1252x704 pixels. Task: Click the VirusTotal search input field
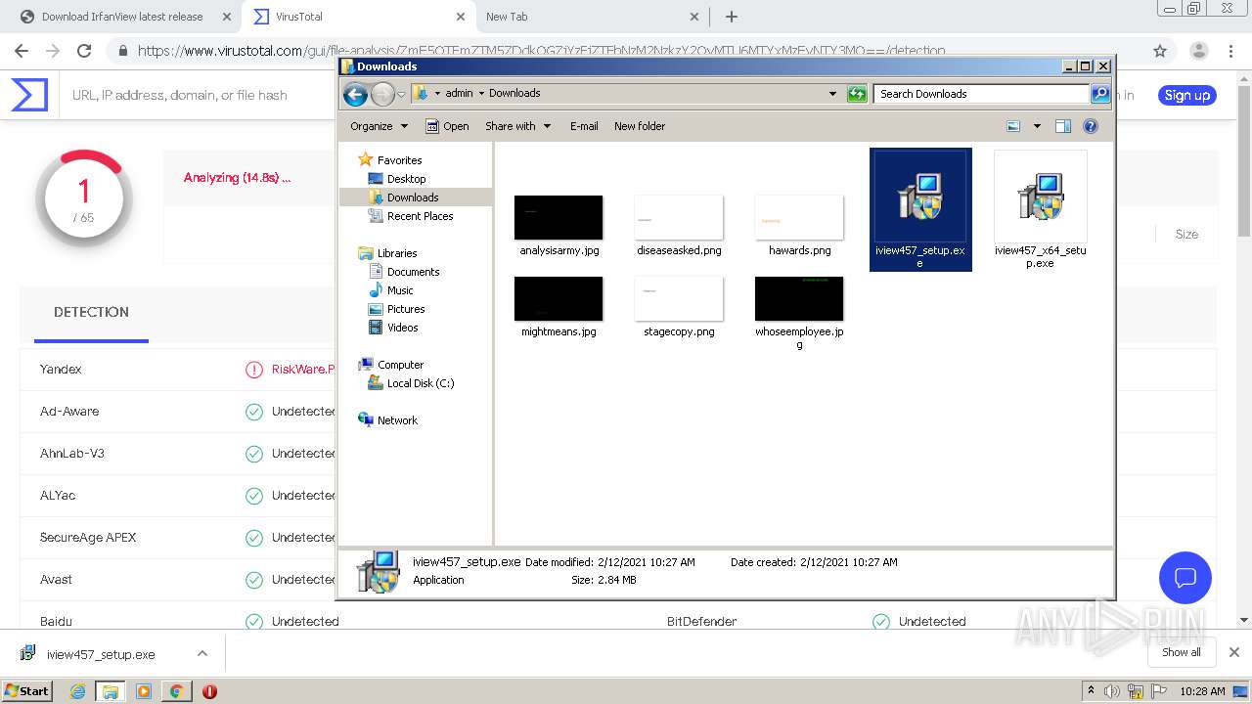click(x=180, y=95)
